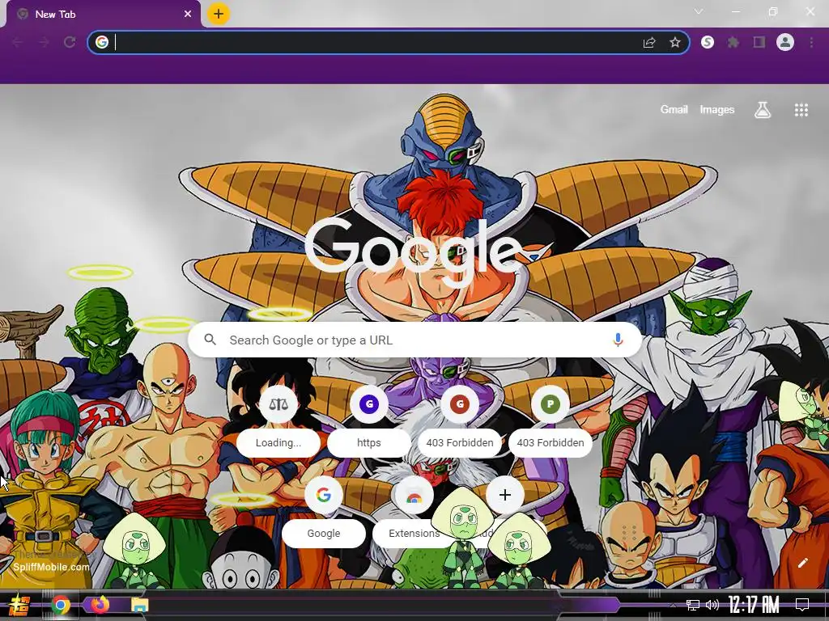Close the New Tab tab
Viewport: 829px width, 621px height.
pyautogui.click(x=188, y=15)
